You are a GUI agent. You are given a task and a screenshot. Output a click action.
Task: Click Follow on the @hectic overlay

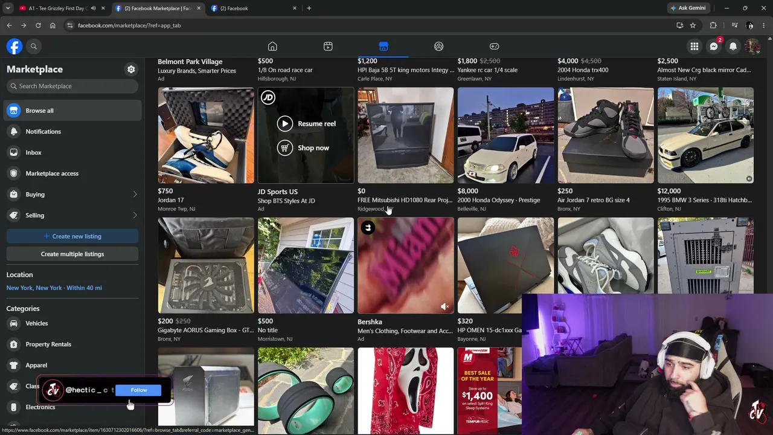[139, 390]
